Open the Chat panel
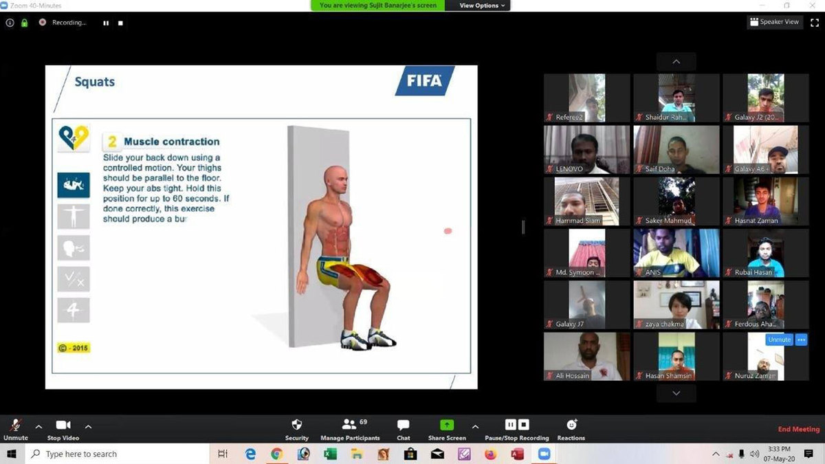Viewport: 825px width, 464px height. 403,424
